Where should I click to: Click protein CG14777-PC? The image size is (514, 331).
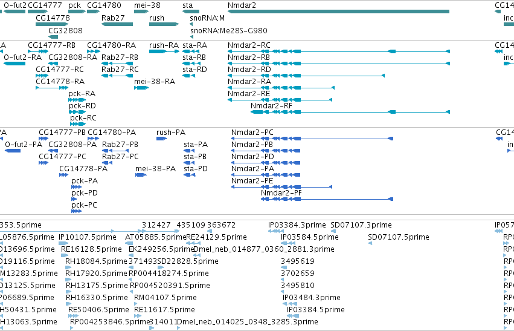pos(63,156)
